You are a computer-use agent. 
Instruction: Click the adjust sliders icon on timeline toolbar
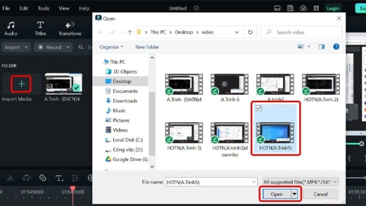(75, 178)
